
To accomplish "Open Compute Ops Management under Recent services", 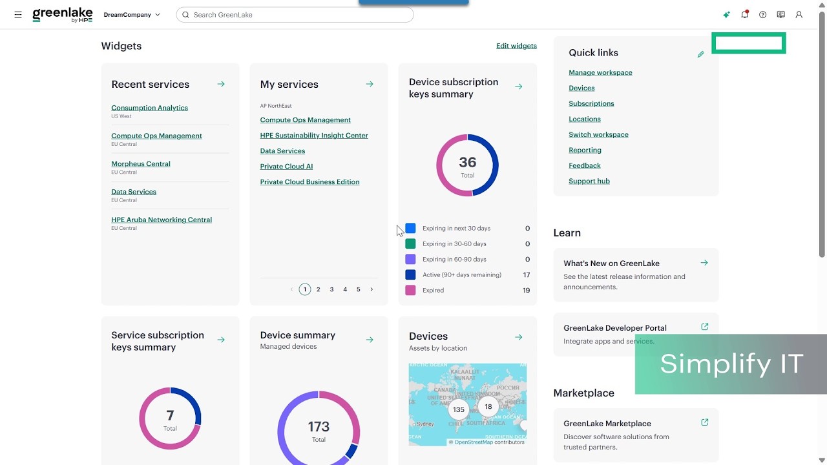I will click(156, 136).
